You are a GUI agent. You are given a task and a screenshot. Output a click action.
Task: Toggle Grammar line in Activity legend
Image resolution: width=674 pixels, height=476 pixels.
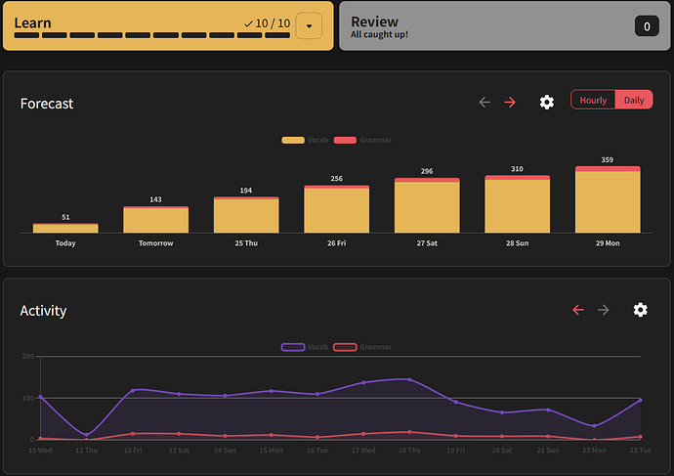pos(362,347)
